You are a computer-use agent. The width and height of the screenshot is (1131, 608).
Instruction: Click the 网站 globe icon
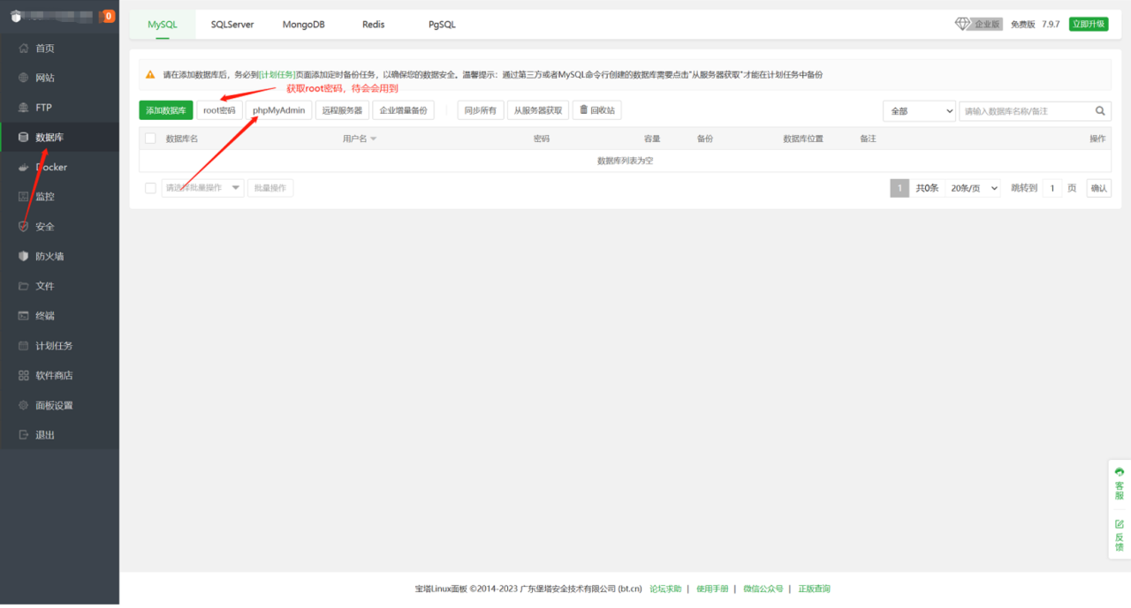pos(24,78)
